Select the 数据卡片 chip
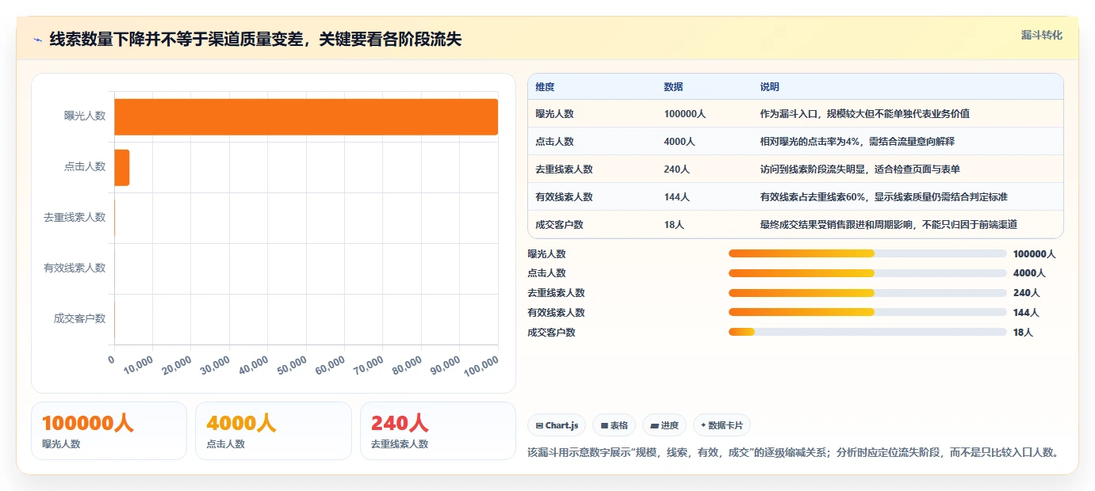The width and height of the screenshot is (1095, 491). 722,425
